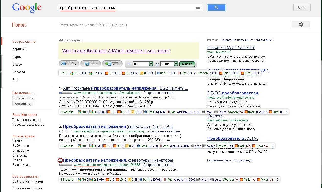Viewport: 322px width, 192px height.
Task: Click Разместите здесь свою рекламу link
Action: tap(230, 160)
